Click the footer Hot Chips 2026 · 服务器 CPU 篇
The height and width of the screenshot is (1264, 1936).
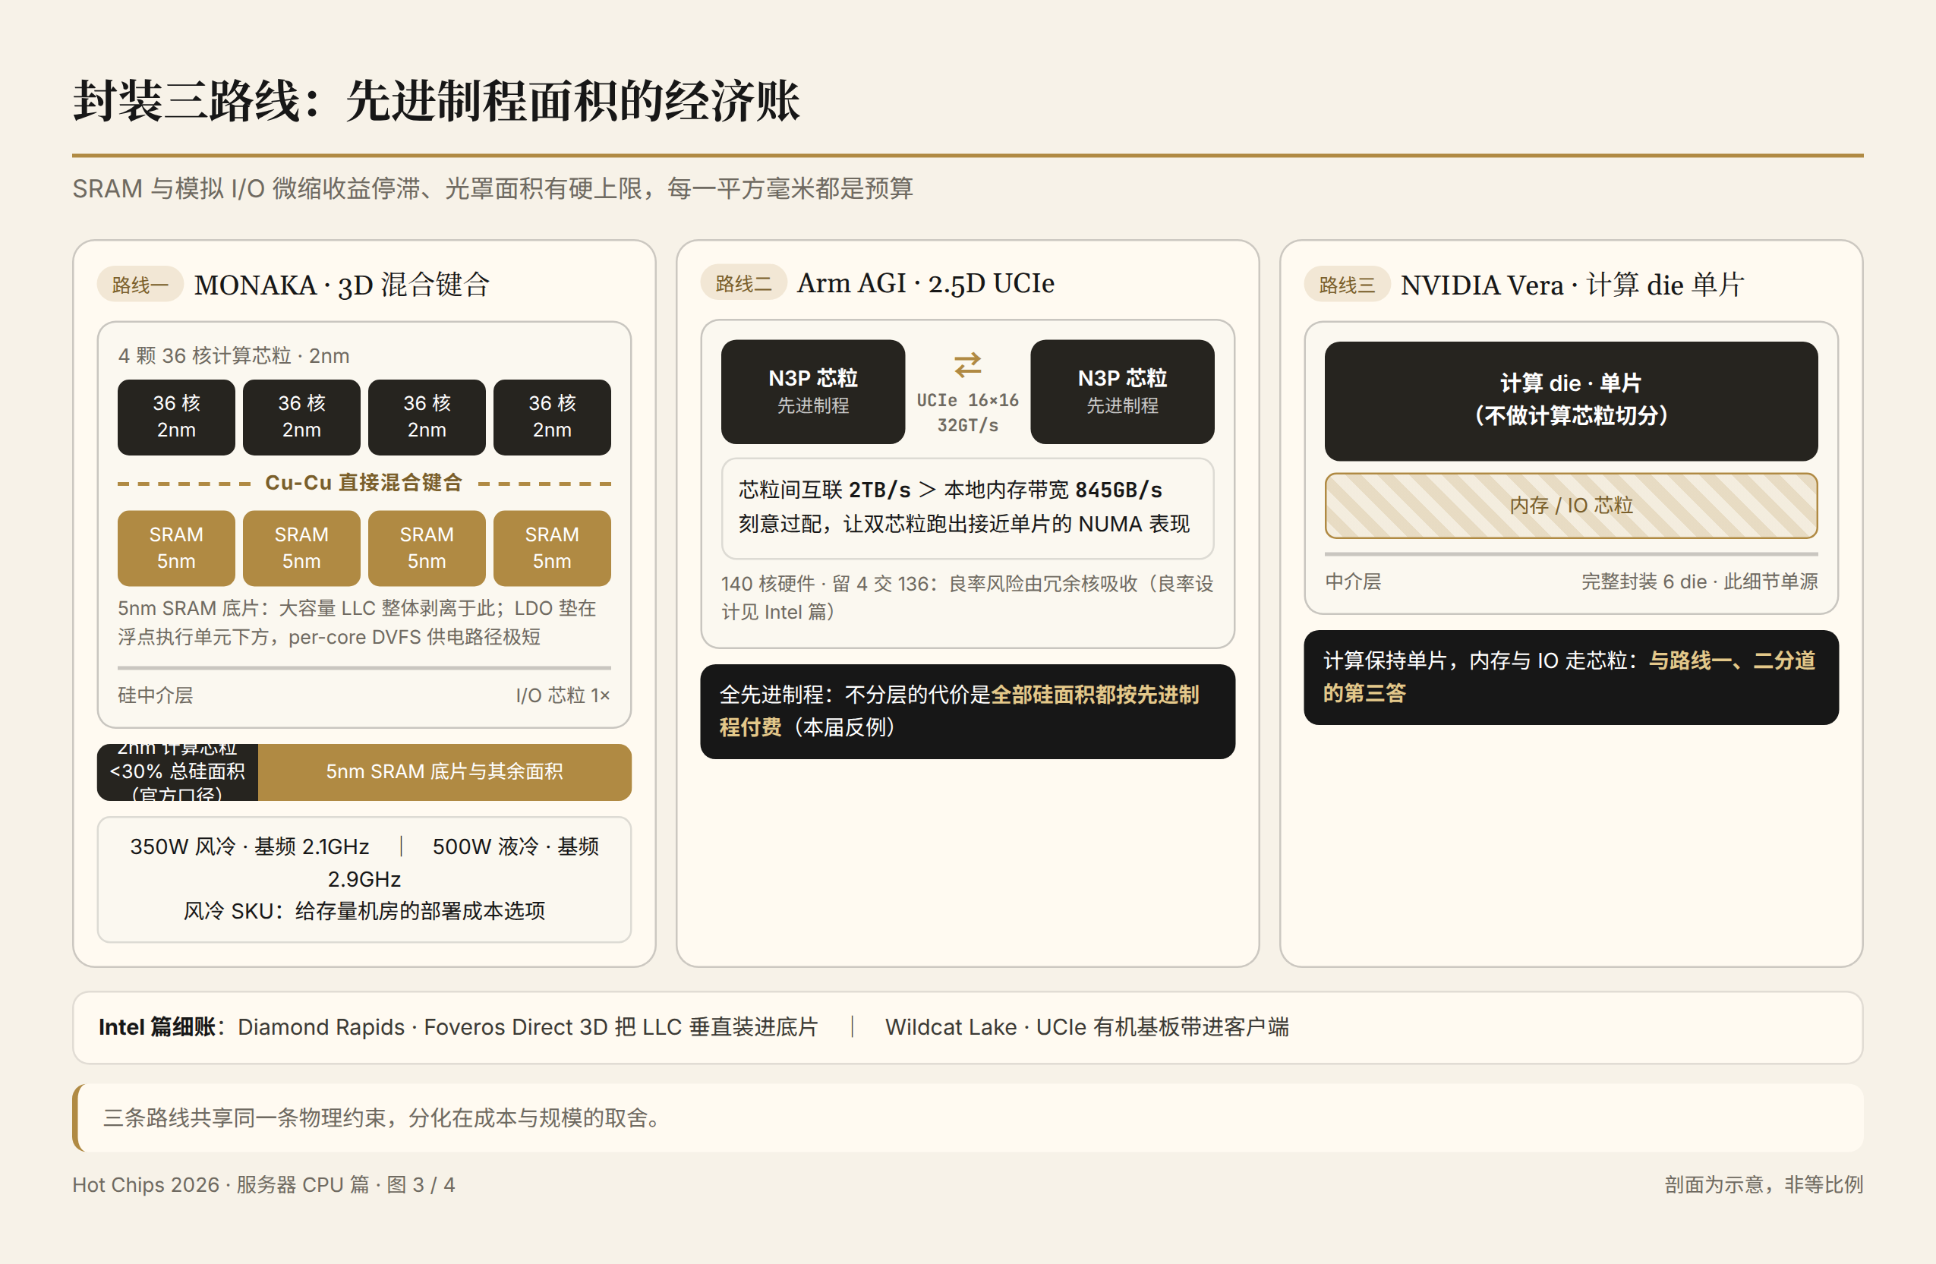point(263,1185)
